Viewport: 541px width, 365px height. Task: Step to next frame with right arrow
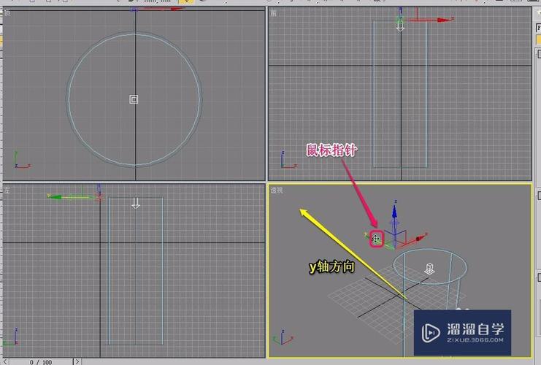coord(77,362)
